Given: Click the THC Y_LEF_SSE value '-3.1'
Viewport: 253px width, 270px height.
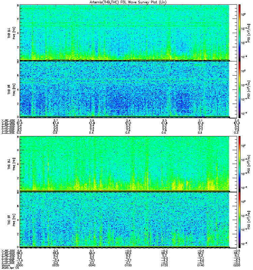Looking at the screenshot, I should pos(92,261).
